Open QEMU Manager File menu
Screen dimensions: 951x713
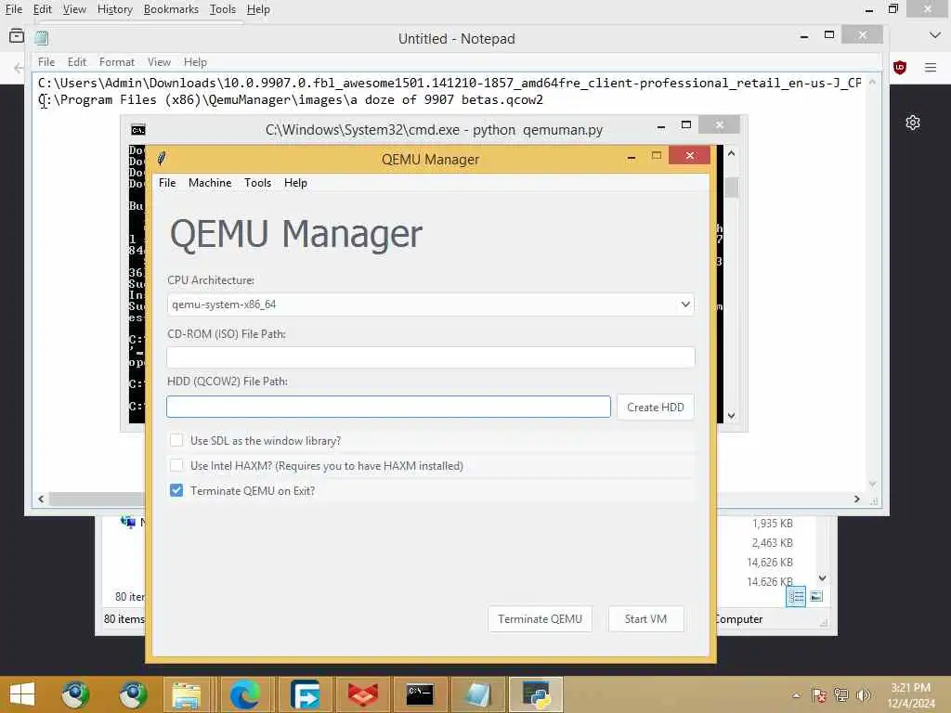(x=167, y=183)
